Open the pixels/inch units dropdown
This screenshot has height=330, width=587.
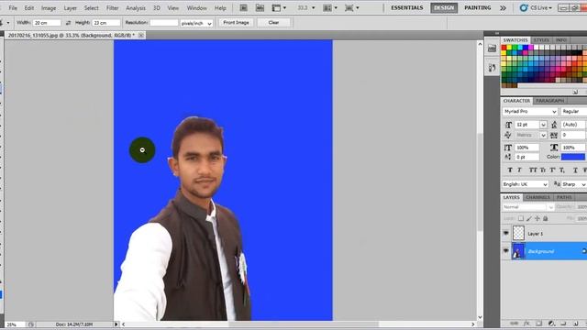pos(196,23)
